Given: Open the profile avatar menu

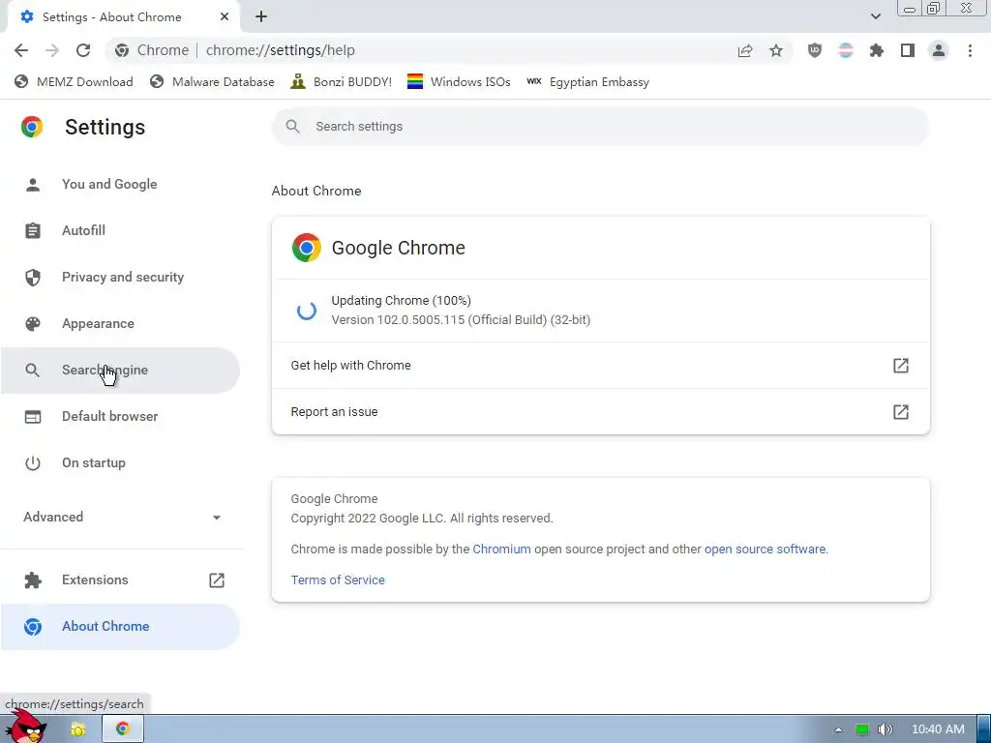Looking at the screenshot, I should tap(939, 50).
